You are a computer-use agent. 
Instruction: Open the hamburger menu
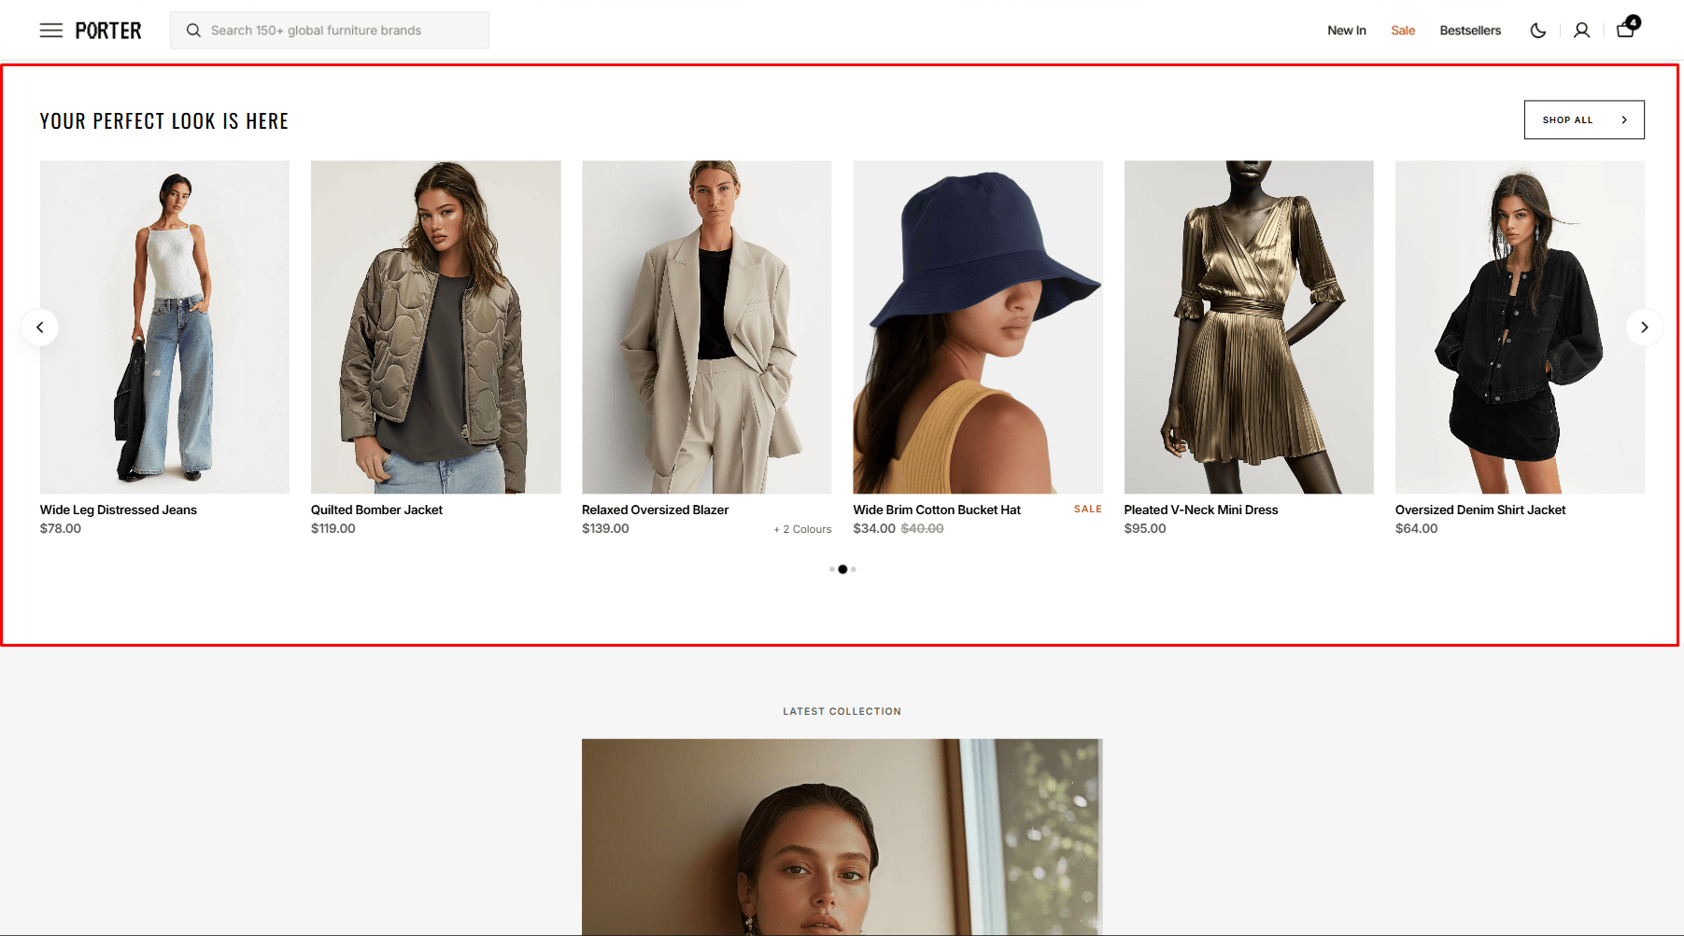(51, 31)
